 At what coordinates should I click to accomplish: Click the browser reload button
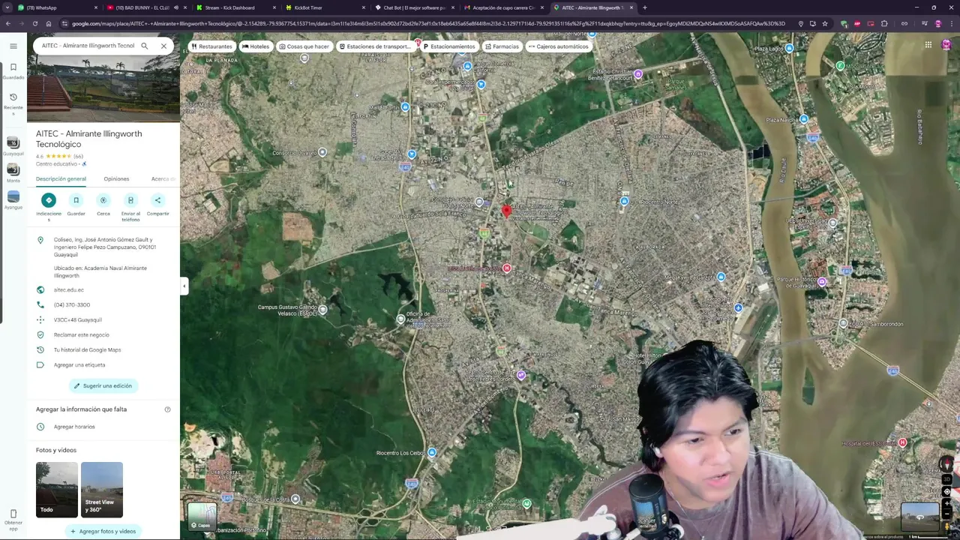[x=34, y=23]
